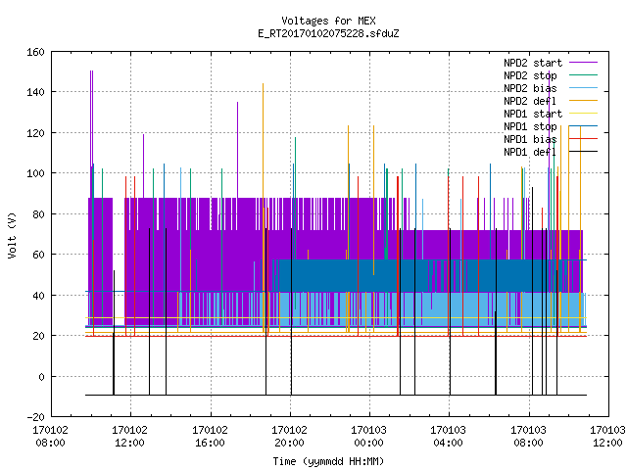627x470 pixels.
Task: Click the y-axis tick value -20
Action: pos(35,417)
